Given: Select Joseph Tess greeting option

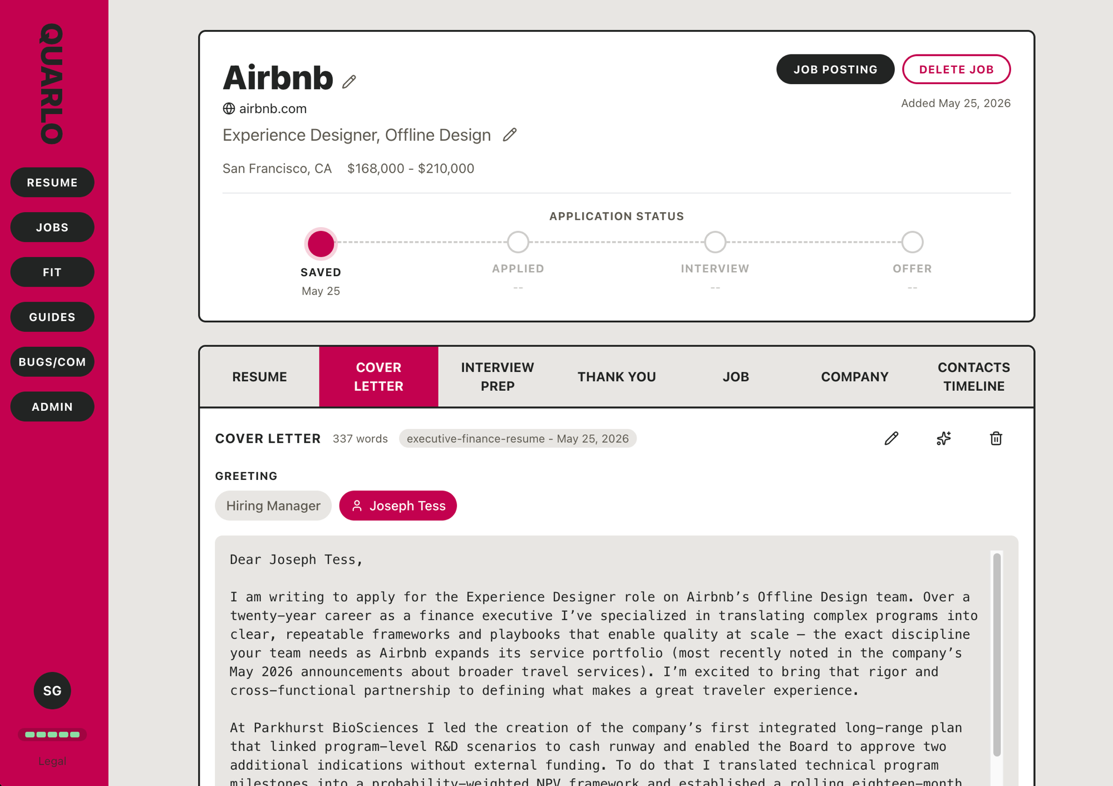Looking at the screenshot, I should [x=398, y=505].
